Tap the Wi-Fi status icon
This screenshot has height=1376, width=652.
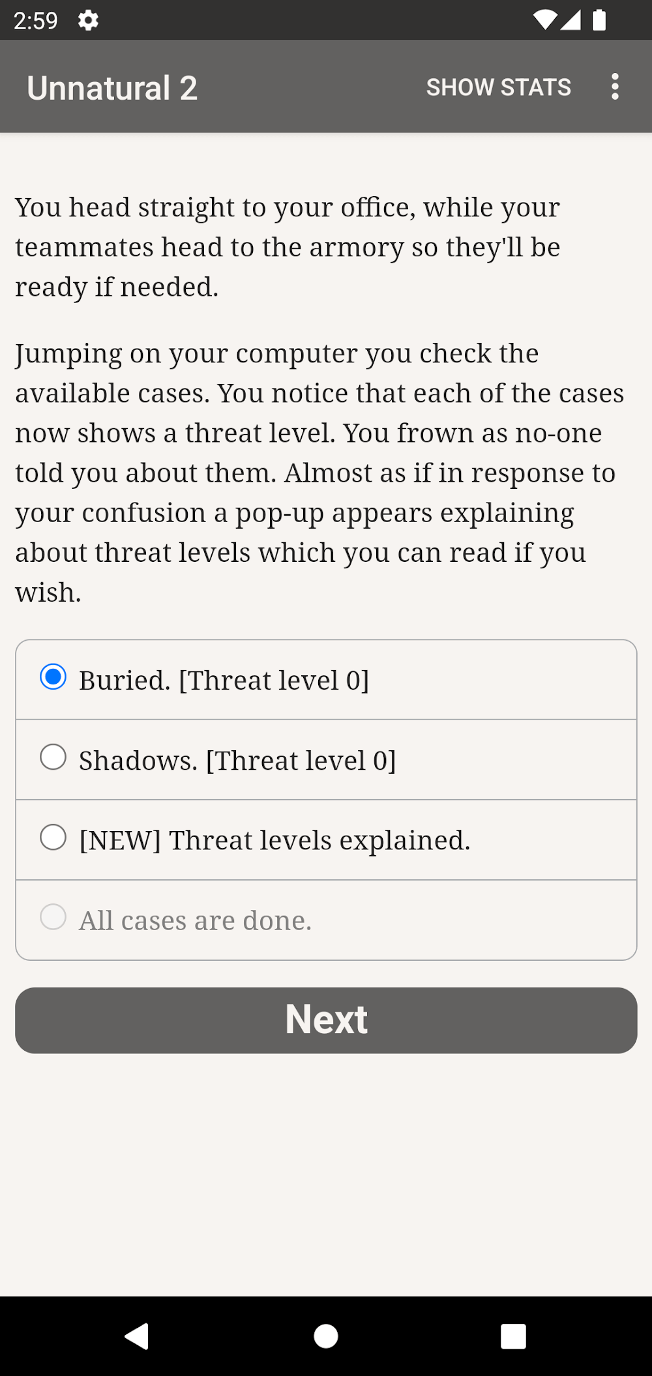(x=544, y=20)
